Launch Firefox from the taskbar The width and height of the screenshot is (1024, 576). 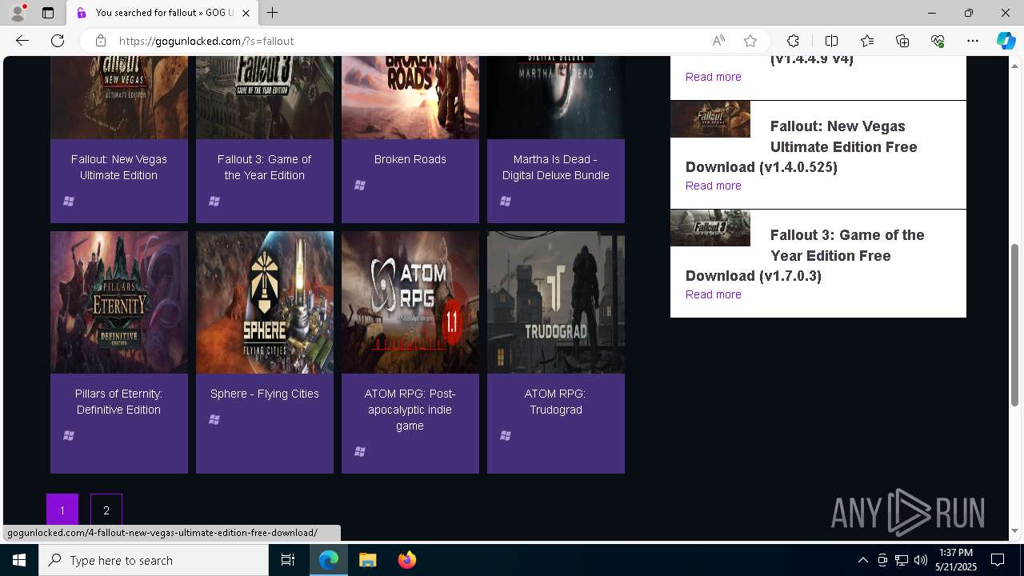(x=406, y=560)
